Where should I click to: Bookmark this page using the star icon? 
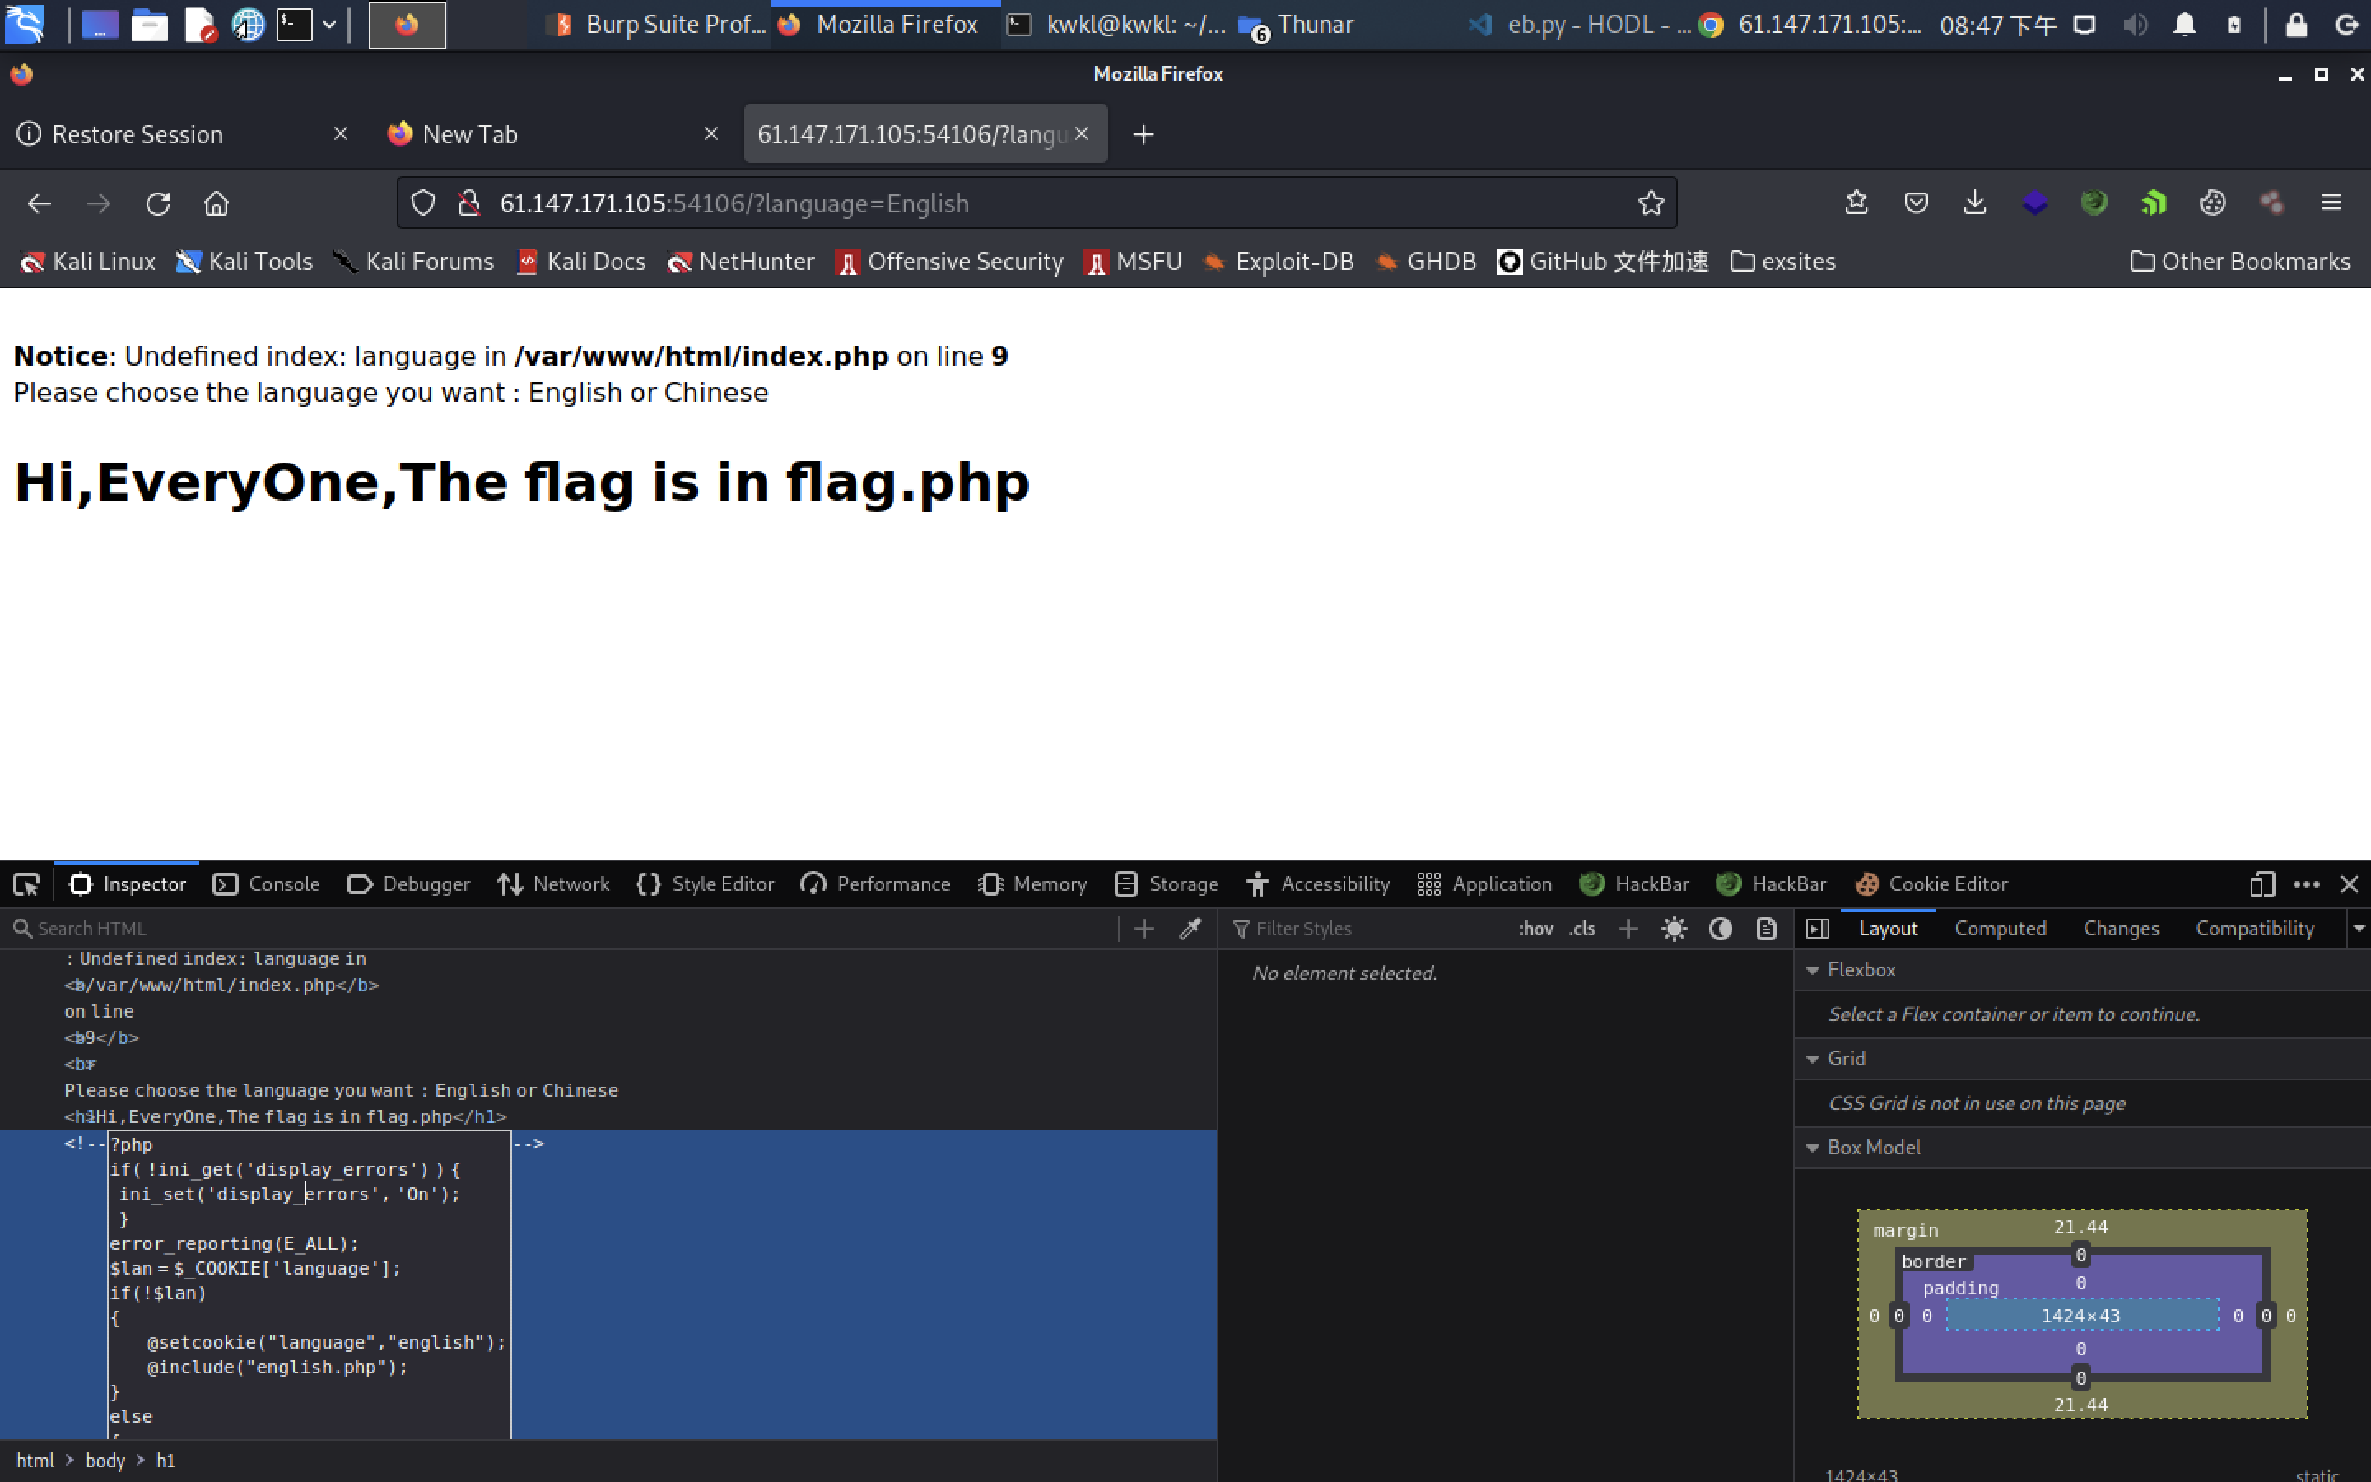(1651, 203)
